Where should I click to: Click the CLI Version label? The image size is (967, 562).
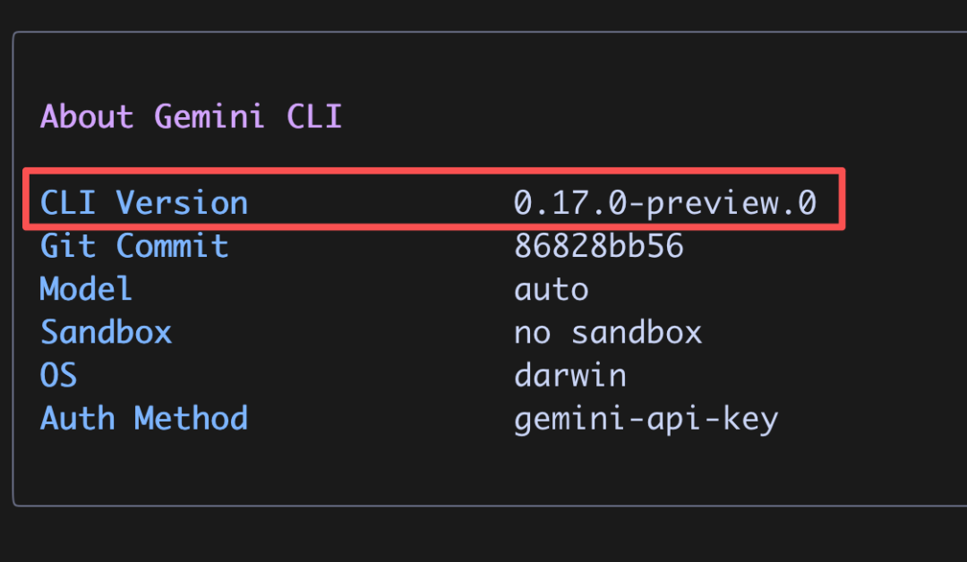point(143,203)
